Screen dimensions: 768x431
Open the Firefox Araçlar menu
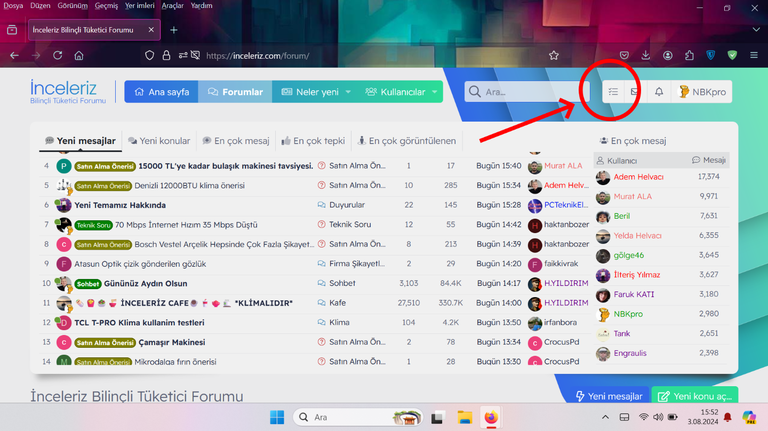(x=172, y=6)
